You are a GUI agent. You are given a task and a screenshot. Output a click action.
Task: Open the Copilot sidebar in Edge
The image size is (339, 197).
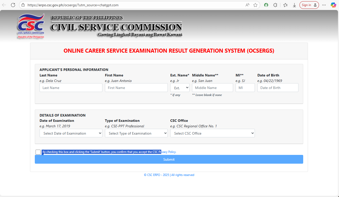click(x=333, y=5)
